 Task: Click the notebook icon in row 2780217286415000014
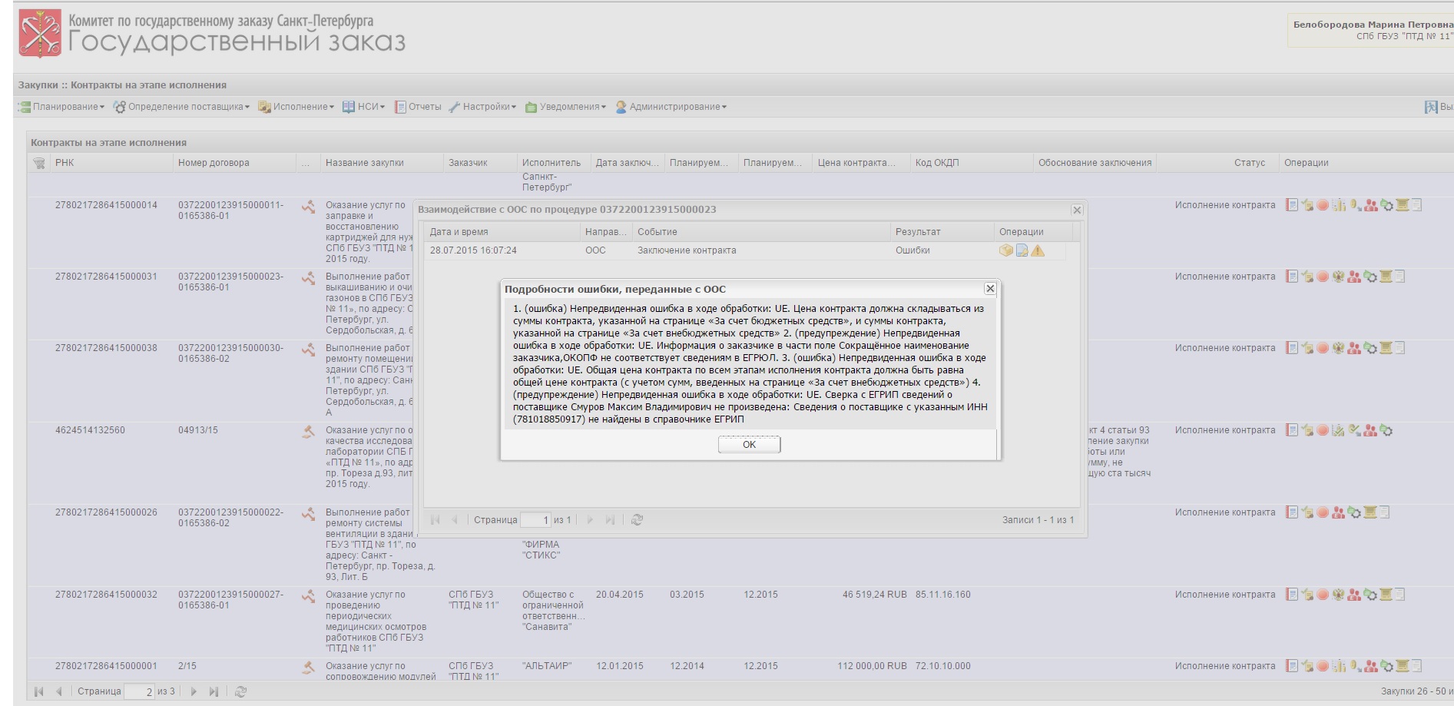coord(1292,205)
